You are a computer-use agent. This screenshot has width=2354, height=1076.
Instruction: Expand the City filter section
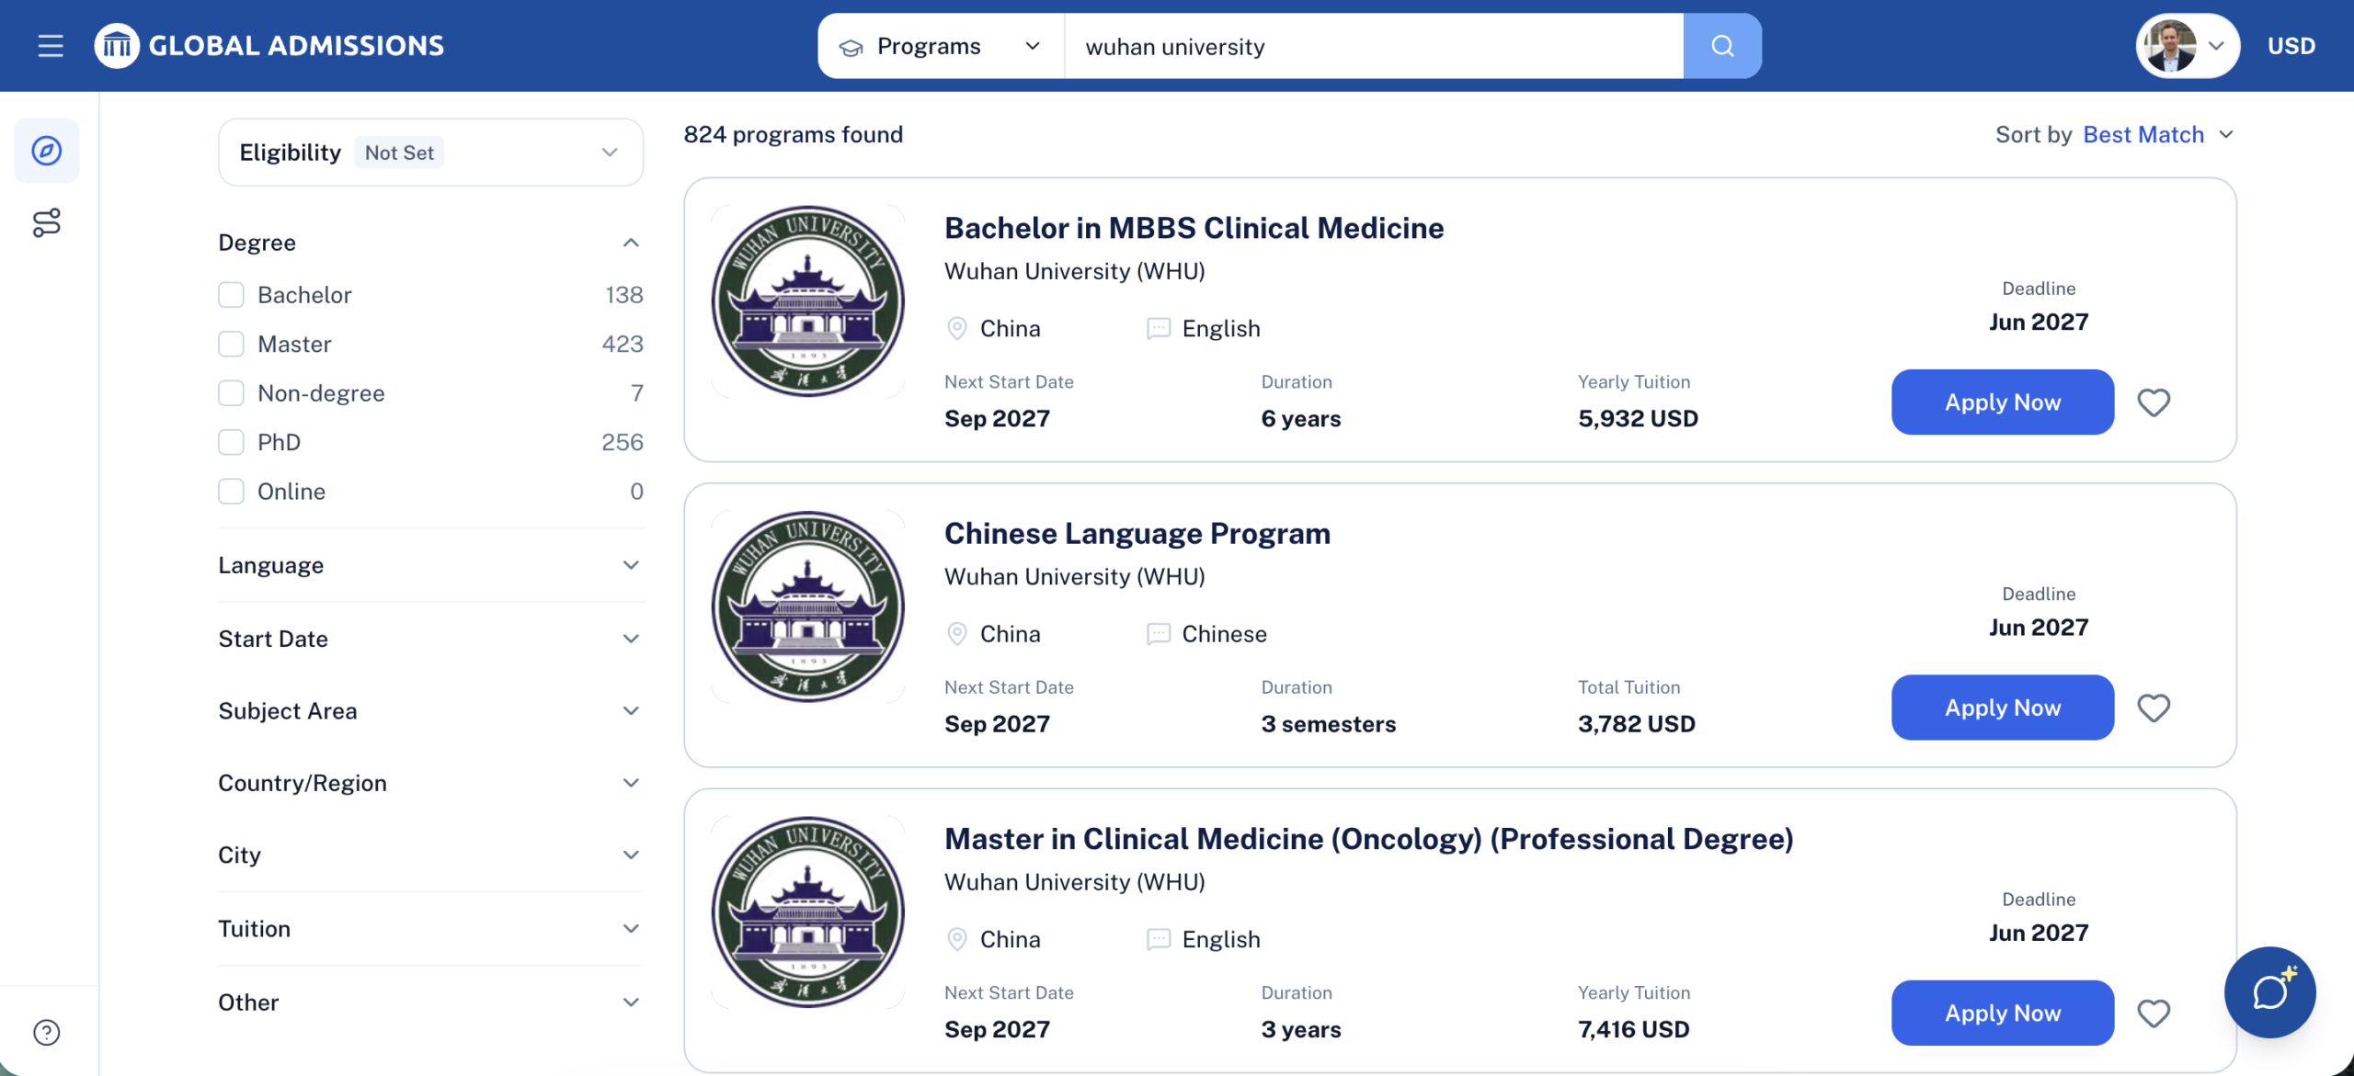point(430,855)
